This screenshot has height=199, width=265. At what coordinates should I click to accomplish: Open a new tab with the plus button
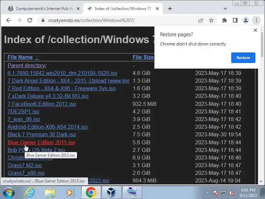pos(170,9)
